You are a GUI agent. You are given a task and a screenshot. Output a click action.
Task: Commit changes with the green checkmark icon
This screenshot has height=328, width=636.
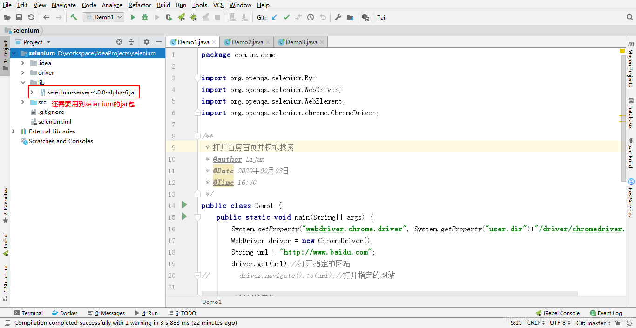[286, 17]
